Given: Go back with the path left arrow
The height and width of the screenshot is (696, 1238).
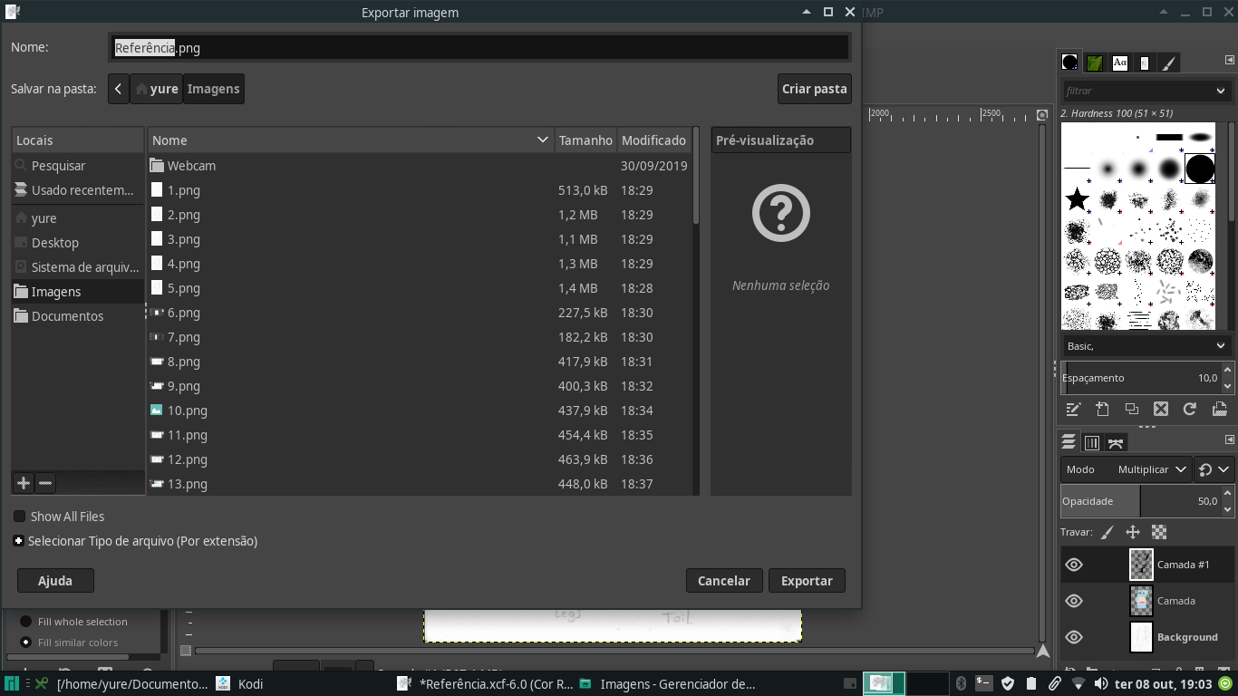Looking at the screenshot, I should coord(119,89).
